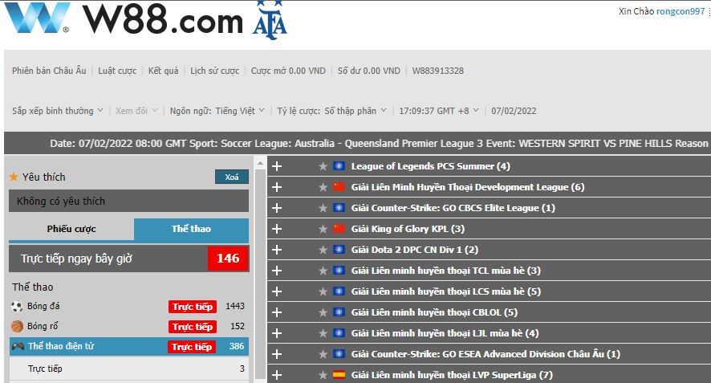711x383 pixels.
Task: Click China flag of King of Glory KPL
Action: (x=339, y=229)
